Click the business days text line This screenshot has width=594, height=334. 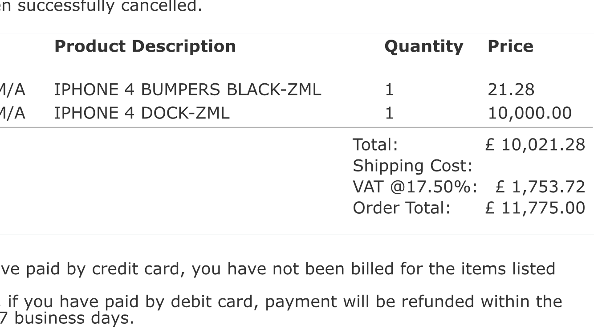click(x=67, y=318)
